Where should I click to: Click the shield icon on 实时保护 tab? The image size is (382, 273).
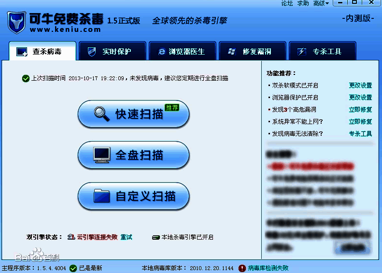(92, 51)
